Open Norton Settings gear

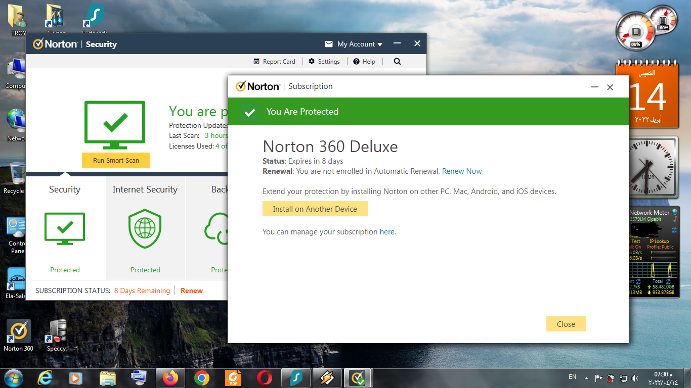tap(312, 61)
